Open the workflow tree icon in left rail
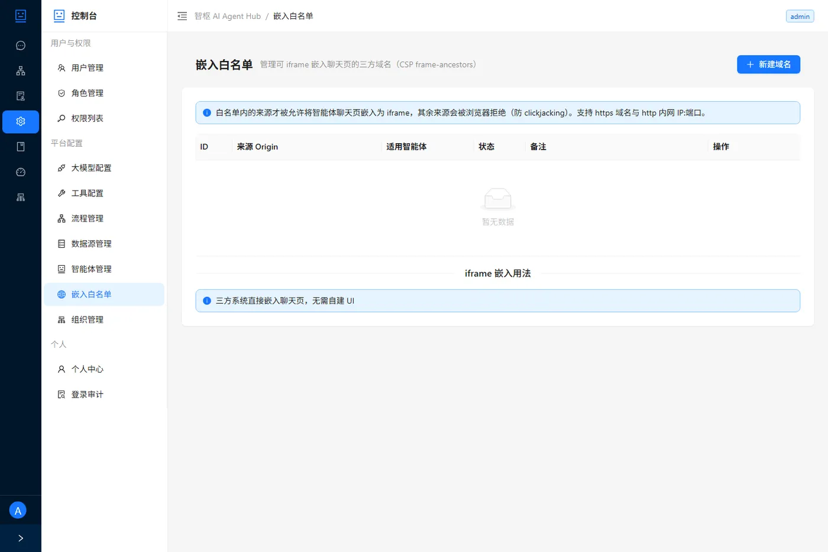The width and height of the screenshot is (828, 552). tap(21, 71)
